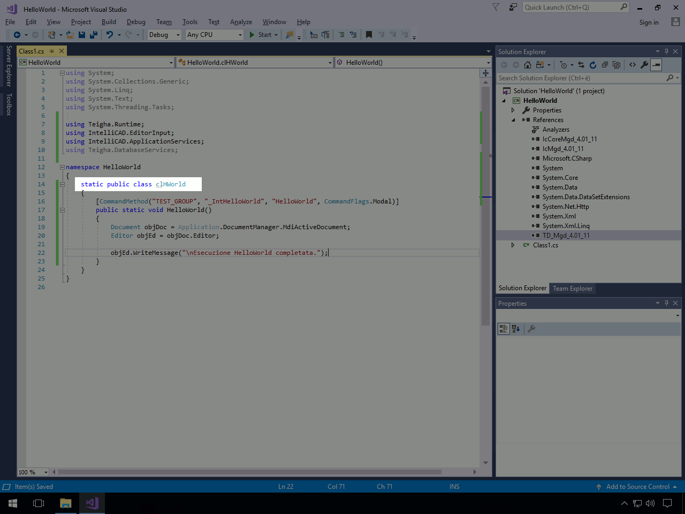Pin the Class1.cs tab
The image size is (685, 514).
tap(52, 51)
